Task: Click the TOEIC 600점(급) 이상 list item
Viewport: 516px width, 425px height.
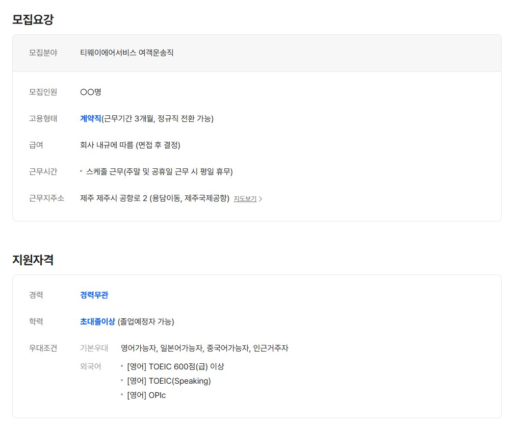Action: click(175, 366)
